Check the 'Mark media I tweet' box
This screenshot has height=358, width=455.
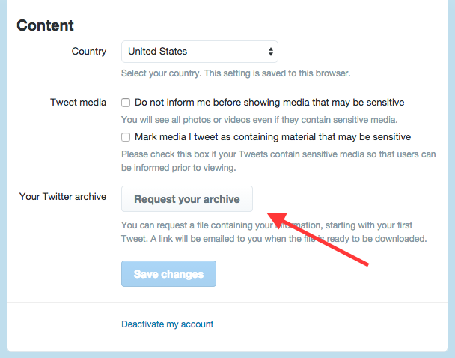(x=126, y=137)
